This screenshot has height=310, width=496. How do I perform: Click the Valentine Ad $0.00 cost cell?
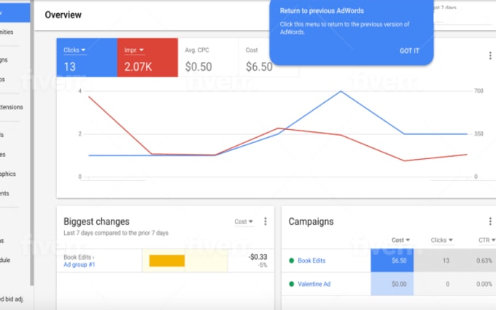(x=392, y=284)
